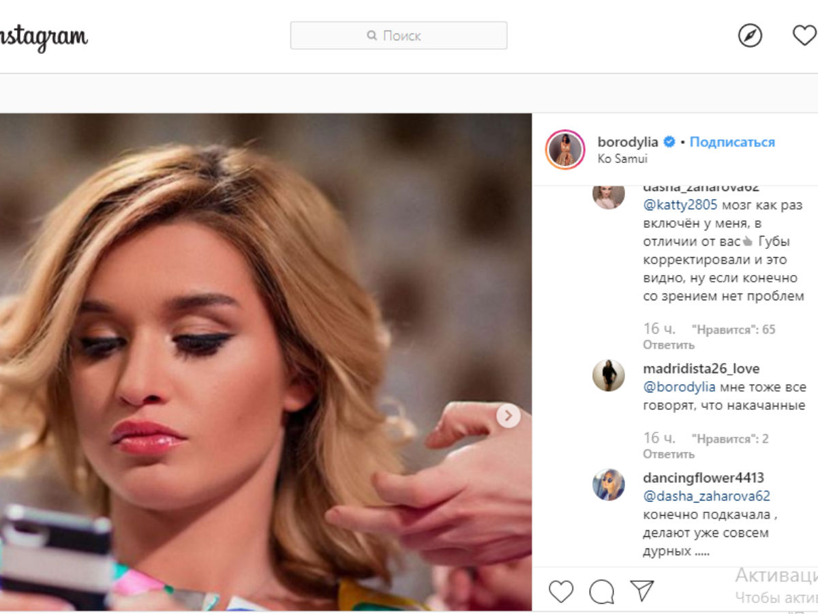Advance to next photo with arrow
The image size is (818, 614).
point(508,415)
